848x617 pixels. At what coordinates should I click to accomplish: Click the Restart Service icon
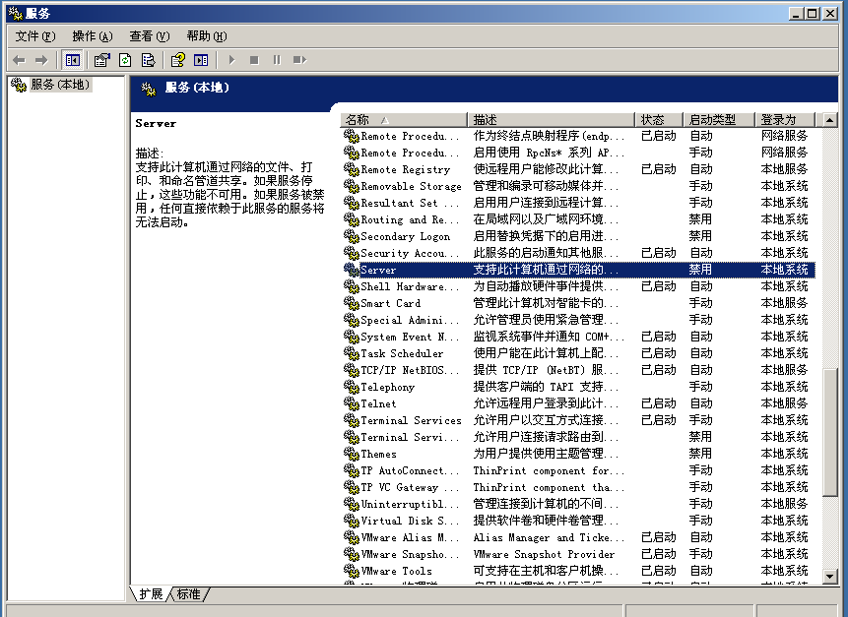(x=299, y=60)
